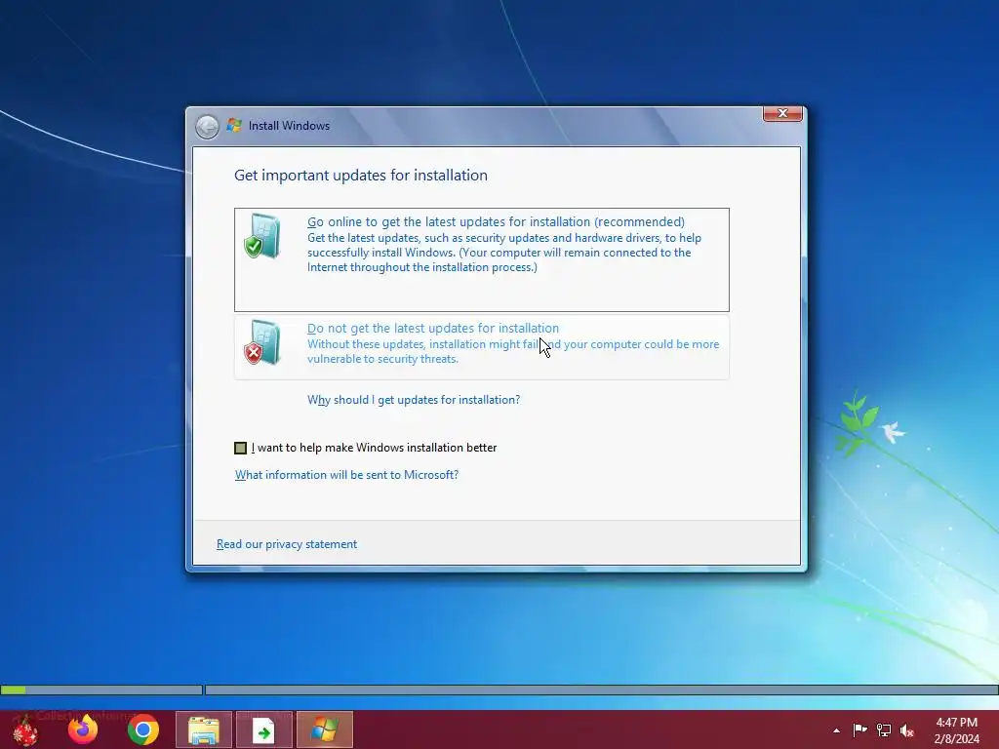The width and height of the screenshot is (999, 749).
Task: Click the green shield update icon
Action: point(261,236)
